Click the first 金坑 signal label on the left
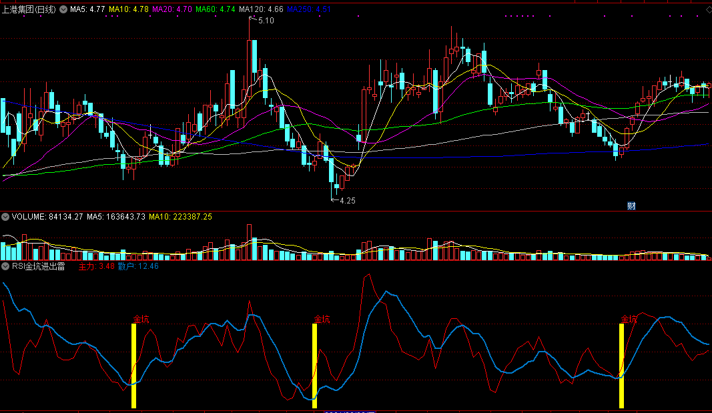This screenshot has width=712, height=413. click(x=141, y=319)
